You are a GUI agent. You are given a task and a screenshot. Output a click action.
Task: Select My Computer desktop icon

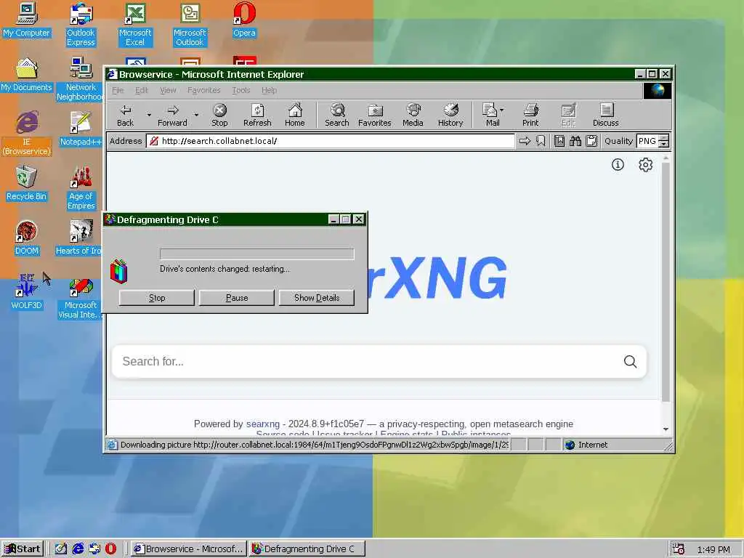point(27,20)
